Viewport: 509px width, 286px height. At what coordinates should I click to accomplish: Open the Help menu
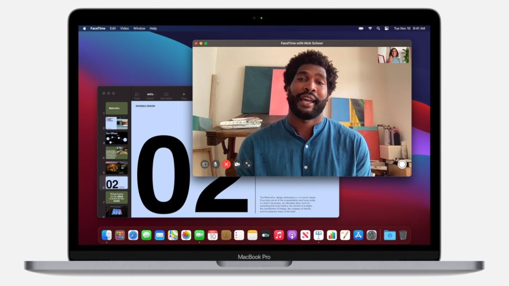tap(153, 29)
